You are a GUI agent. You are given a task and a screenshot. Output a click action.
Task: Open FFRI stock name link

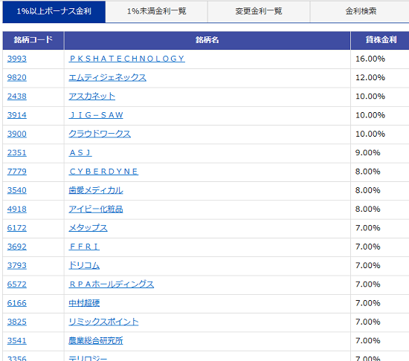[84, 247]
